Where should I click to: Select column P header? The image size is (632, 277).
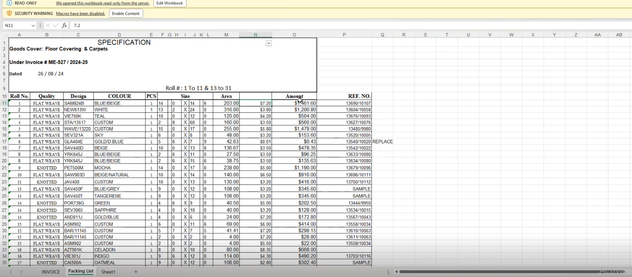click(x=344, y=35)
